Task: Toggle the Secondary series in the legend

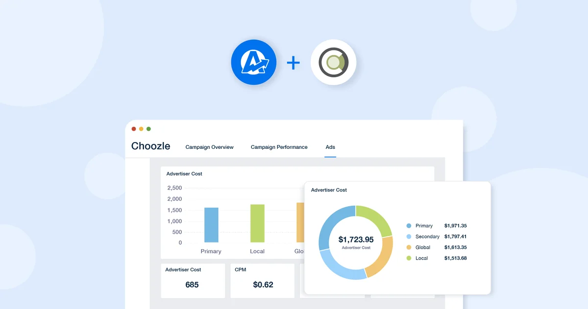Action: point(426,236)
